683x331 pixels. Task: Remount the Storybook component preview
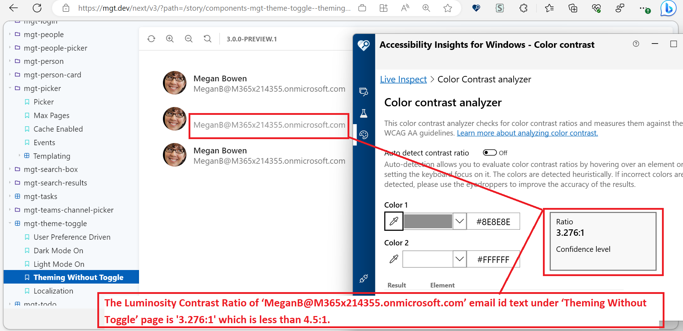151,39
